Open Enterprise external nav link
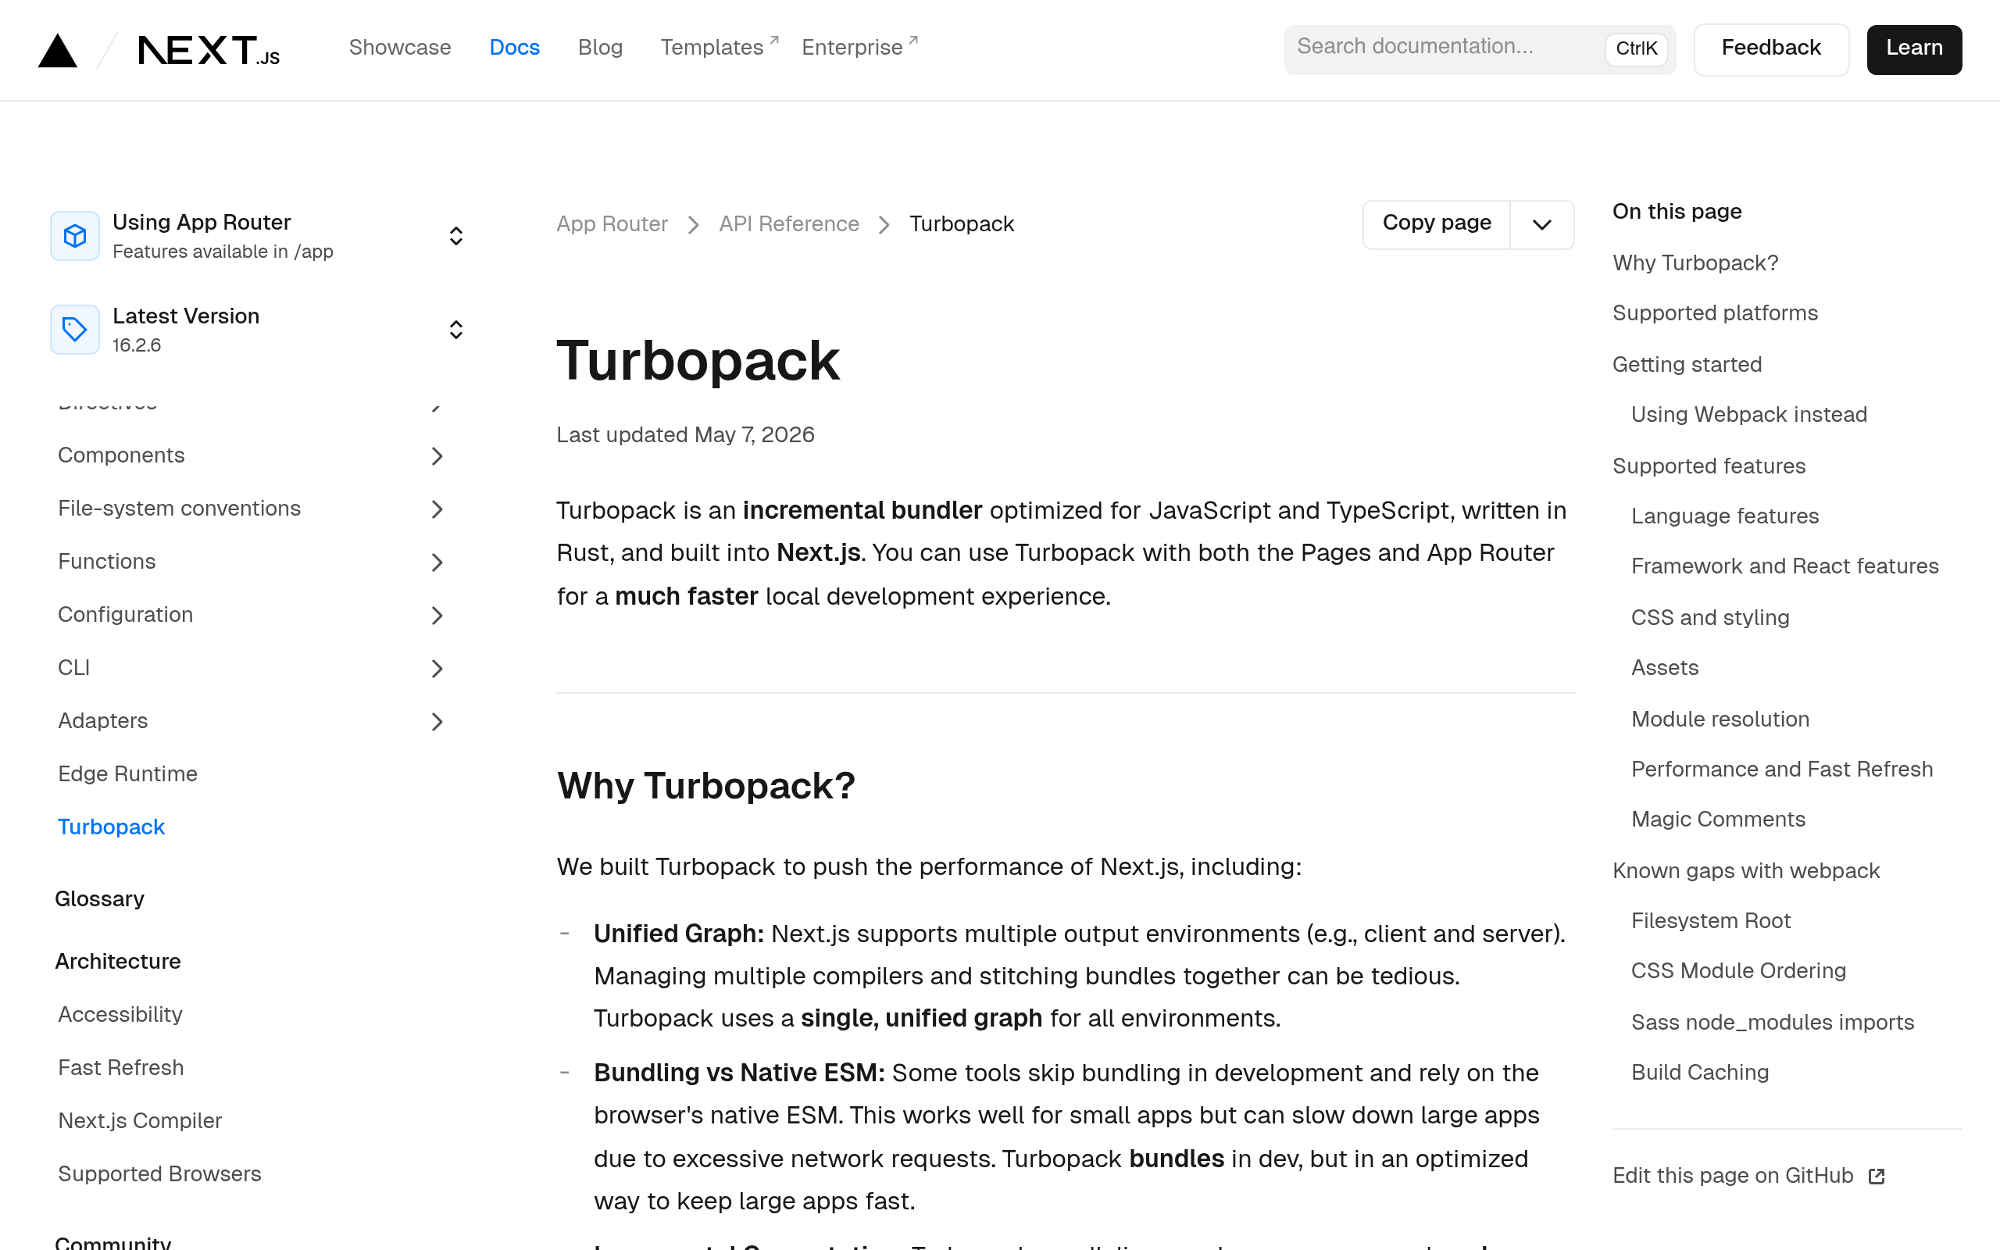This screenshot has height=1250, width=2000. 859,47
